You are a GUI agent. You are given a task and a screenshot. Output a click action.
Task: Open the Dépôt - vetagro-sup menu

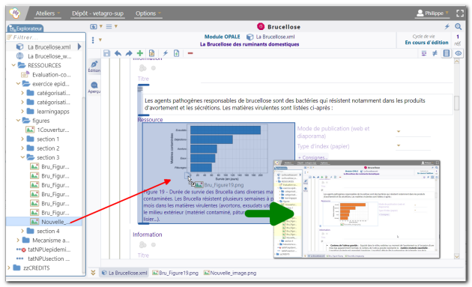coord(97,13)
